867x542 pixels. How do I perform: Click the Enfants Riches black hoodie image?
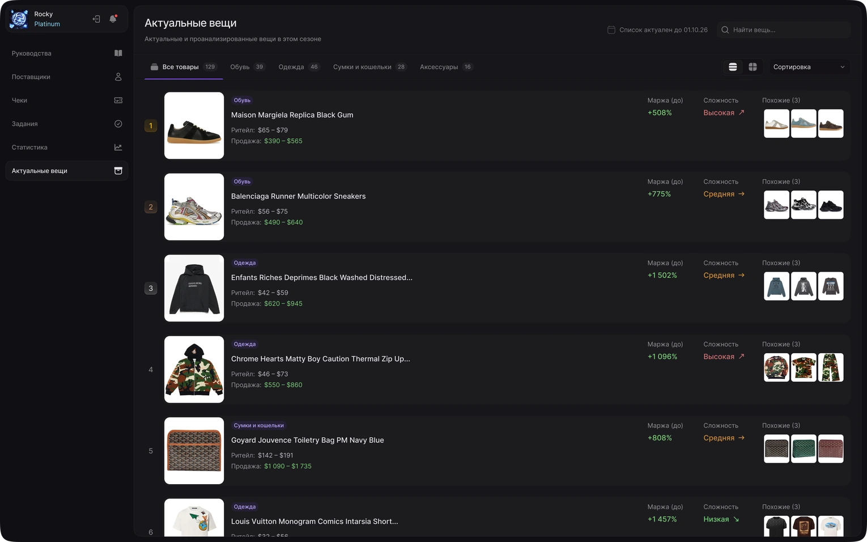click(x=194, y=288)
